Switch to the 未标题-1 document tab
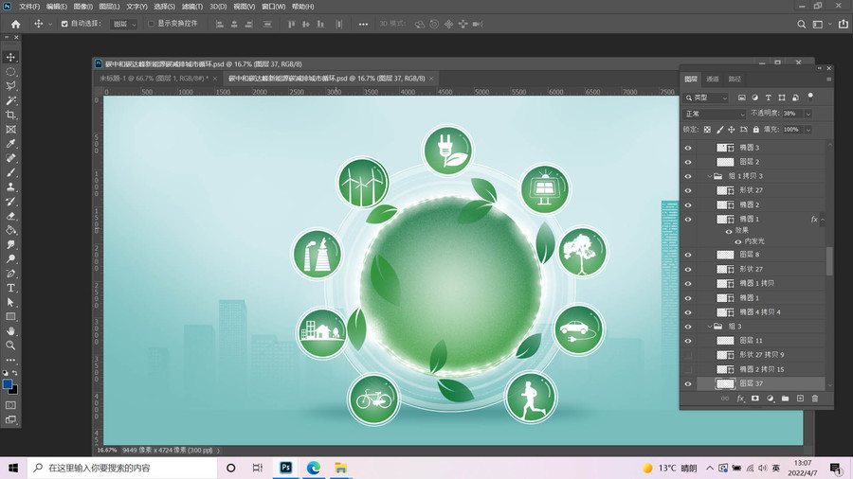853x479 pixels. (154, 79)
